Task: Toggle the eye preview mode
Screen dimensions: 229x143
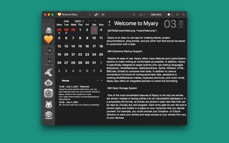Action: coord(103,15)
